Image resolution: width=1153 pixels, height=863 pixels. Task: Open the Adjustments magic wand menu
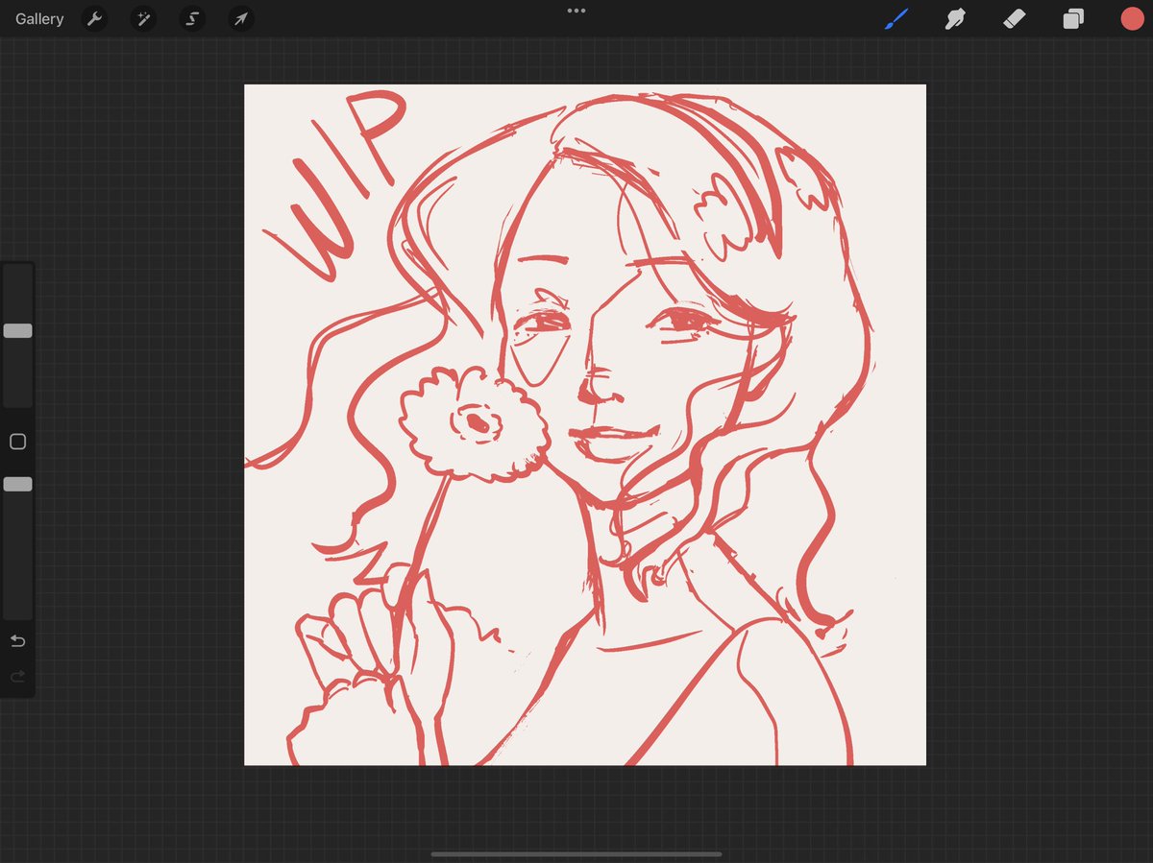point(143,18)
